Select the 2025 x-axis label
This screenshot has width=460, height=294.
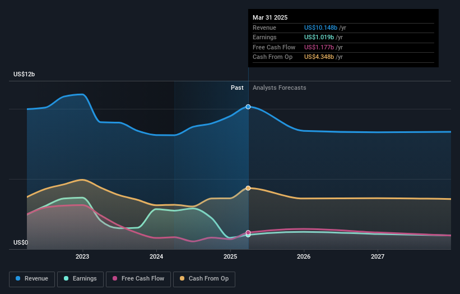(230, 257)
